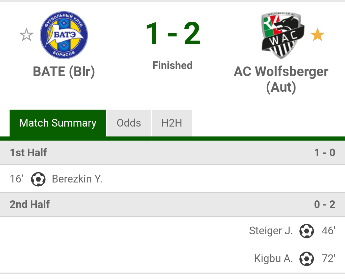Image resolution: width=345 pixels, height=279 pixels.
Task: Click the goal ball icon beside Kigbu A.
Action: pos(306,259)
